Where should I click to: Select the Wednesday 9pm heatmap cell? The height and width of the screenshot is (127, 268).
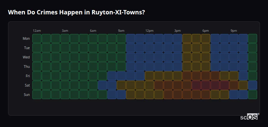coord(234,57)
